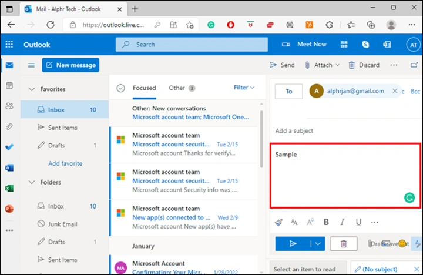Remove recipient alphrjan@gmail.com
The height and width of the screenshot is (275, 423).
(395, 91)
